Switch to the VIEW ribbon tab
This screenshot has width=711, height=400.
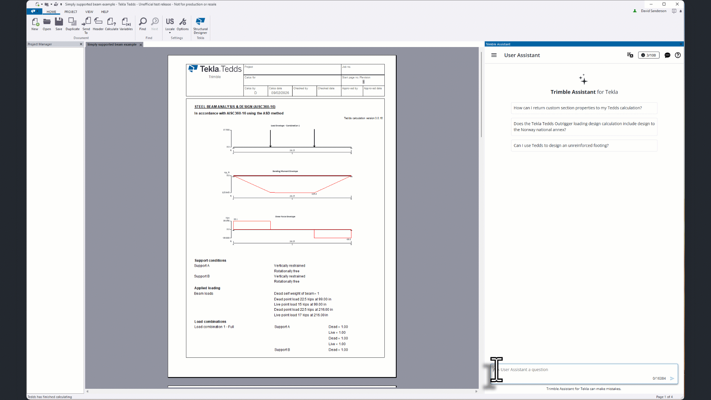coord(89,12)
